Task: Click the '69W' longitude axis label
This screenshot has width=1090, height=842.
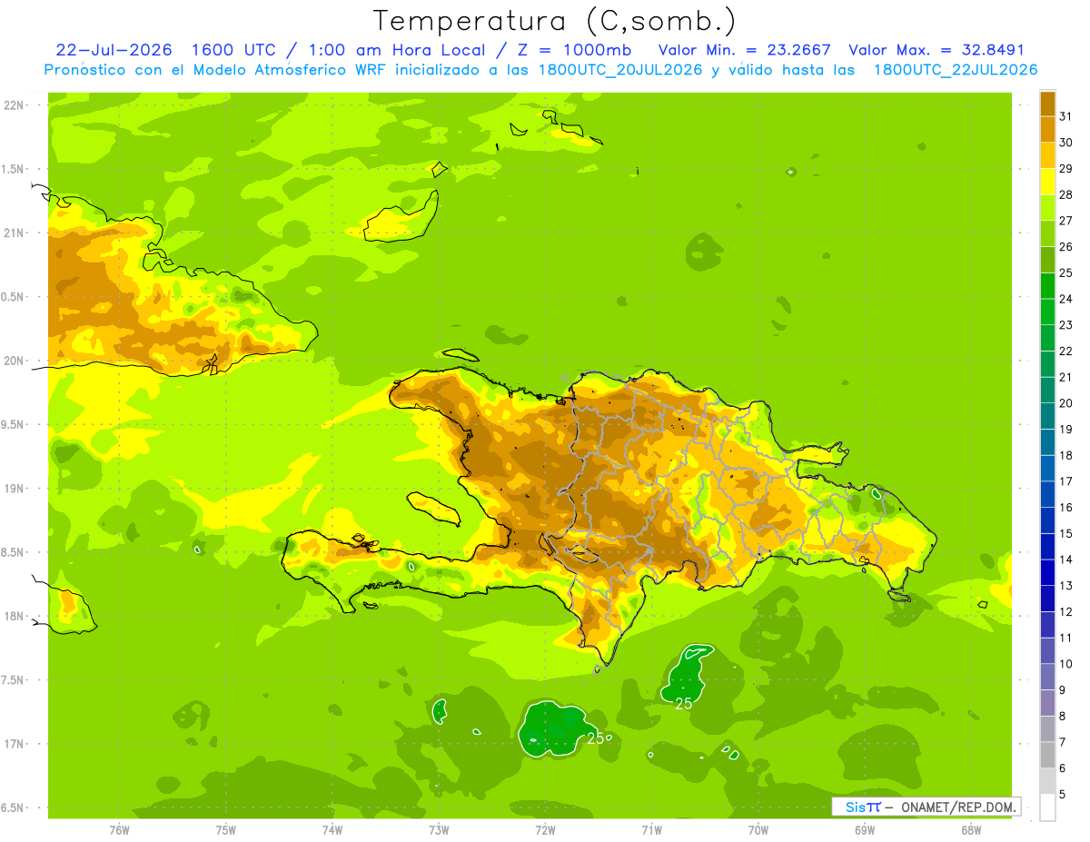Action: point(865,830)
